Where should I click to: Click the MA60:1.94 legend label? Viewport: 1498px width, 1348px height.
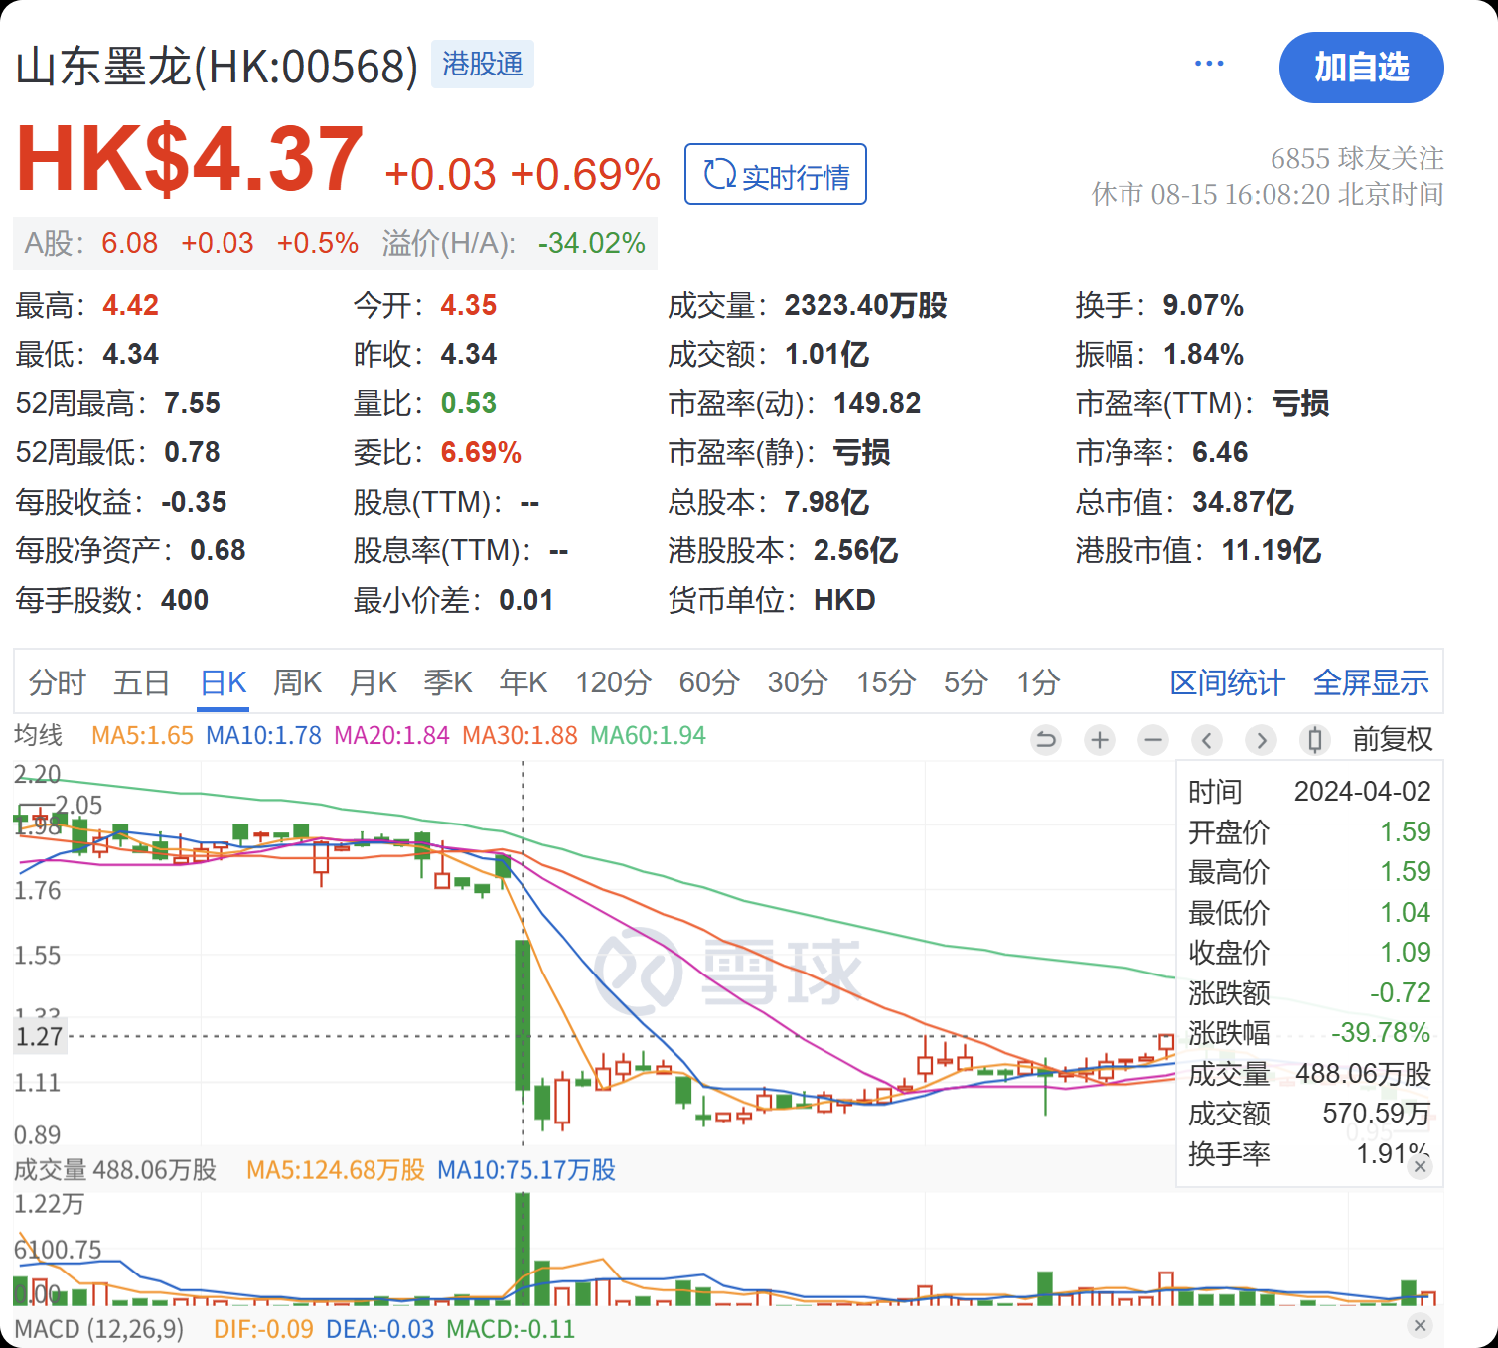coord(648,735)
